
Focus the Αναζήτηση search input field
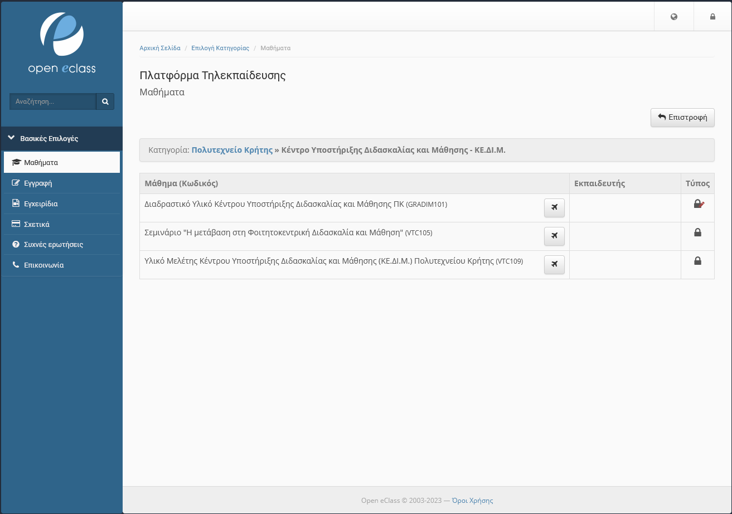pyautogui.click(x=53, y=101)
